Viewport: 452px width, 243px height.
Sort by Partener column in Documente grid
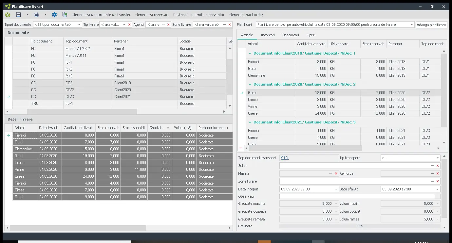pos(145,41)
